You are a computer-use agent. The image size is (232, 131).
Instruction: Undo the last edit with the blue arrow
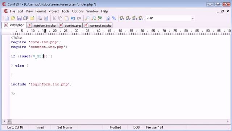pyautogui.click(x=73, y=18)
